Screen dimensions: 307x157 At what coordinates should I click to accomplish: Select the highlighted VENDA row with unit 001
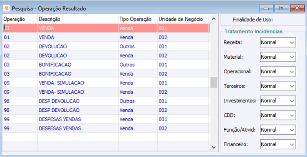click(x=106, y=28)
